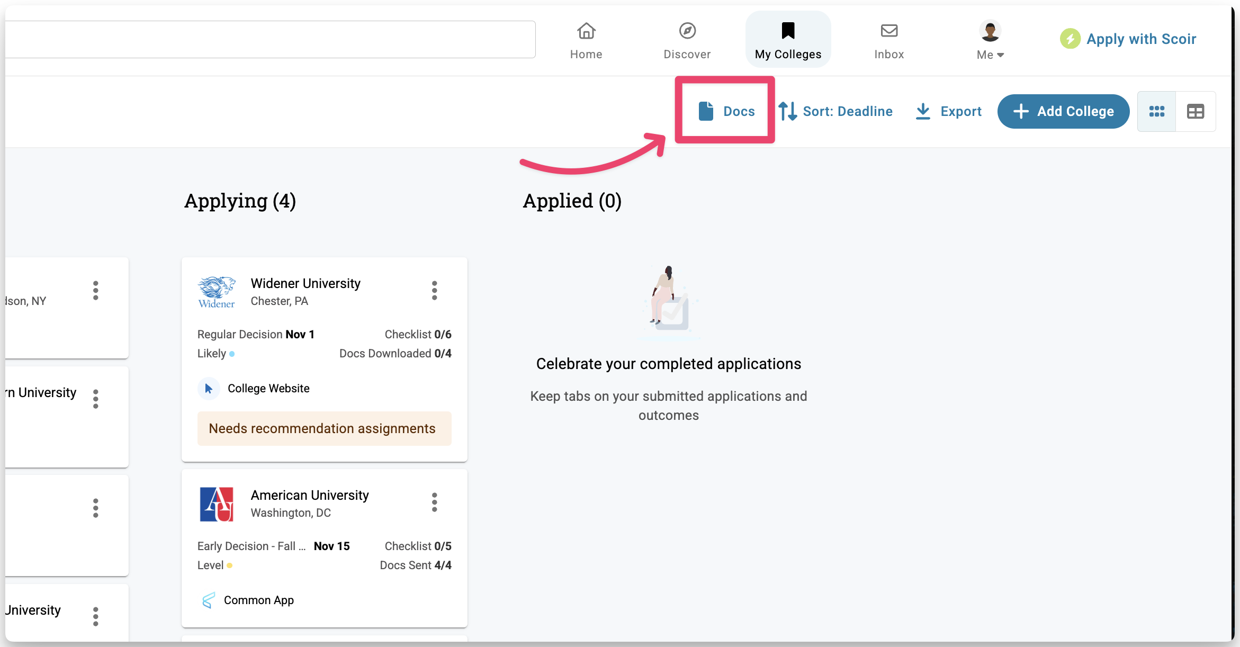Click the Needs recommendation assignments banner
Viewport: 1240px width, 647px height.
pyautogui.click(x=324, y=428)
